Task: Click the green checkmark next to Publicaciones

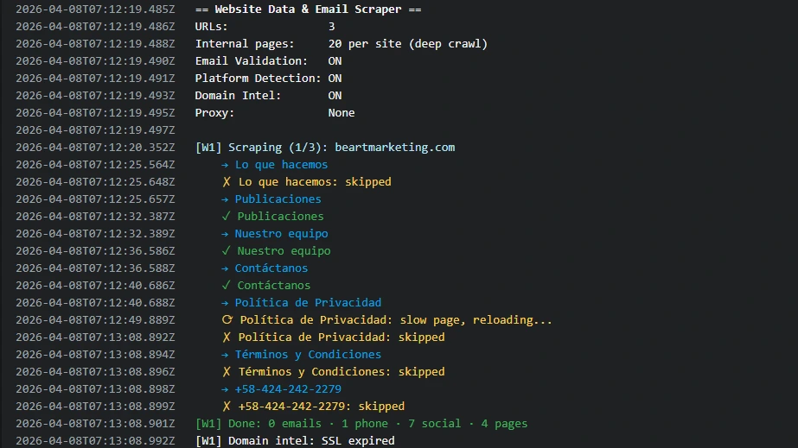Action: tap(226, 217)
